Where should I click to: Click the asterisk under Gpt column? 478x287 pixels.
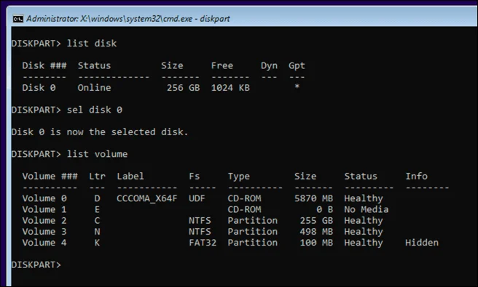(297, 86)
